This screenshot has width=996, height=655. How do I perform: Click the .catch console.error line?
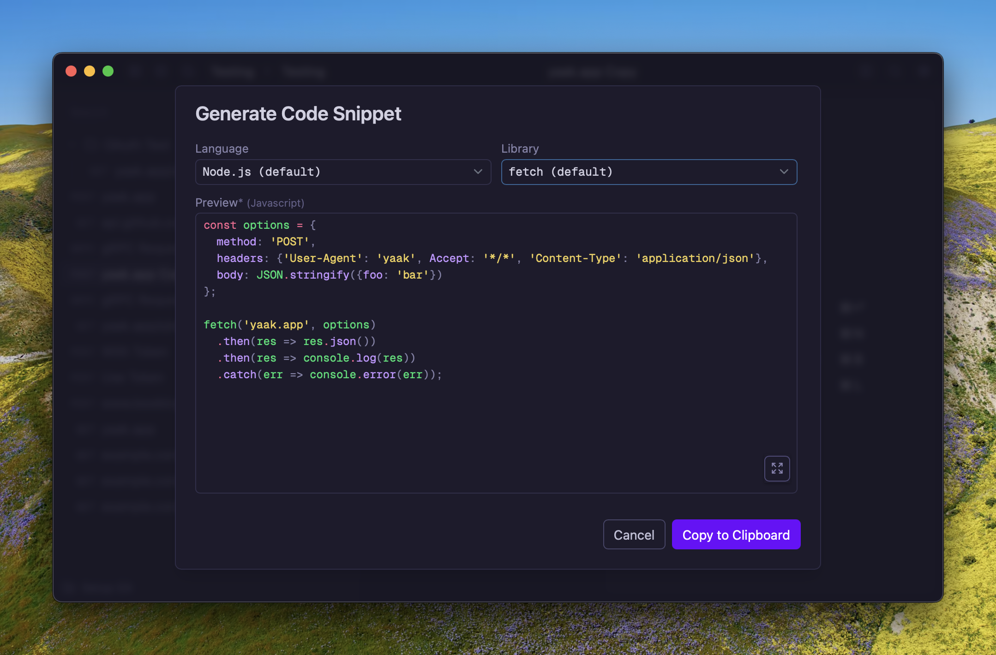[x=329, y=375]
